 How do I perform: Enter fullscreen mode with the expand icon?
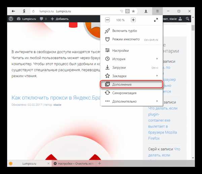click(x=156, y=20)
